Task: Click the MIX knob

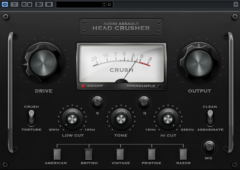Action: 209,147
